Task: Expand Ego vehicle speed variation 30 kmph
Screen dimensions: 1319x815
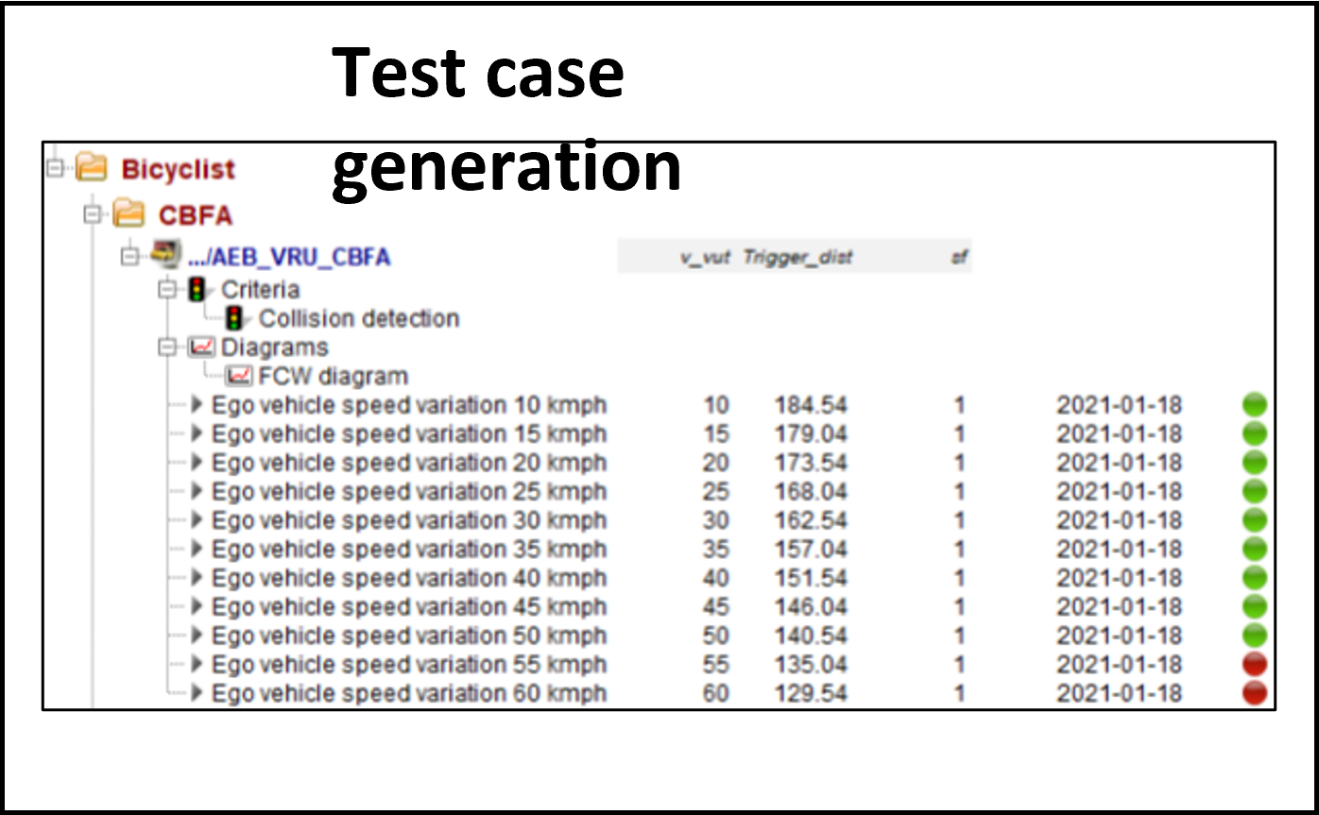Action: 197,520
